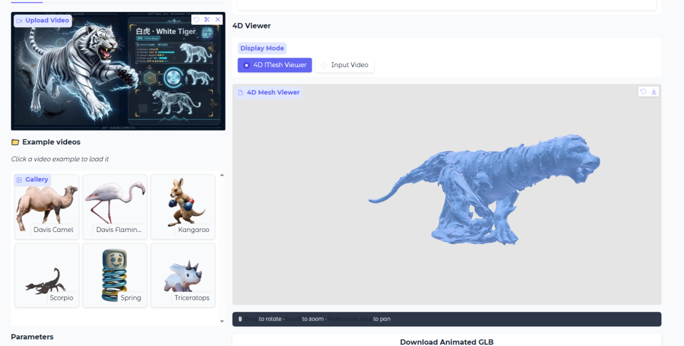Load the Spring example video
The image size is (684, 346).
(x=115, y=275)
